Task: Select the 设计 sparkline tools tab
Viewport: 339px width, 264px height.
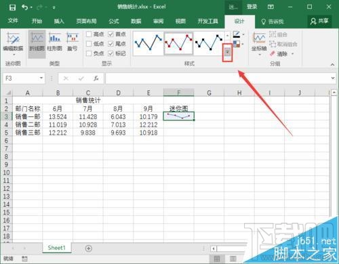Action: (239, 22)
